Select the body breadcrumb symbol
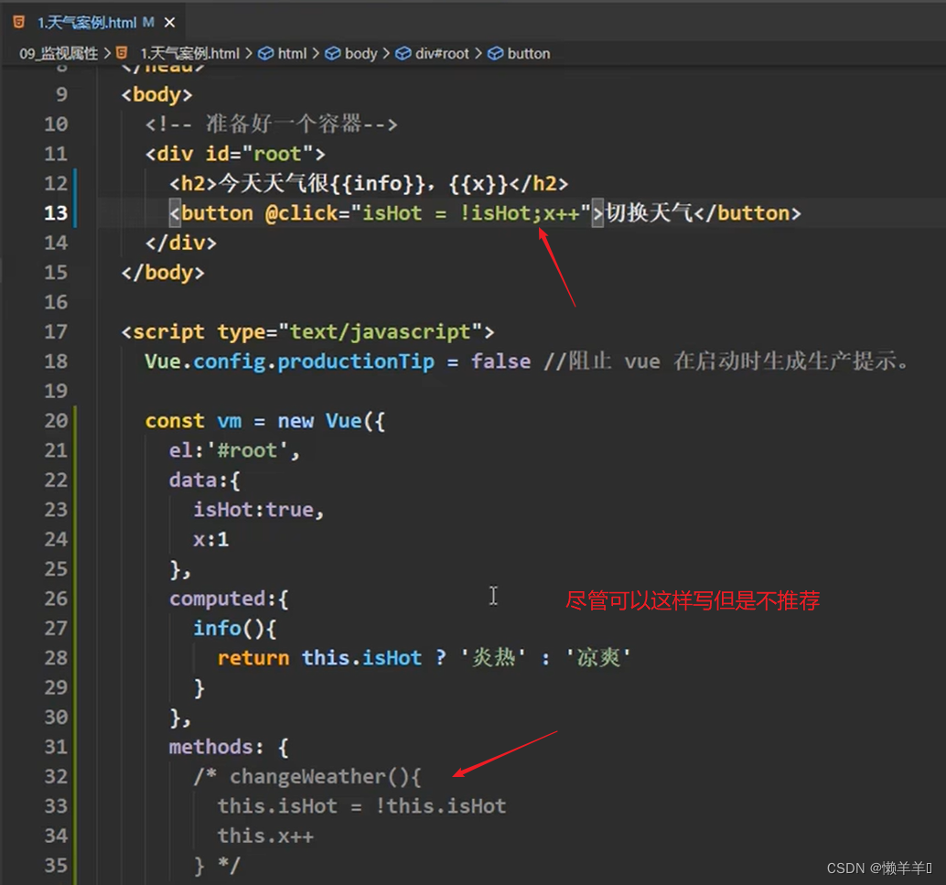 (360, 54)
